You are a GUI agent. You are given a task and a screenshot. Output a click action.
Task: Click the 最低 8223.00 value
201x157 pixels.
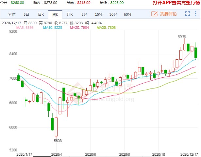pos(117,3)
